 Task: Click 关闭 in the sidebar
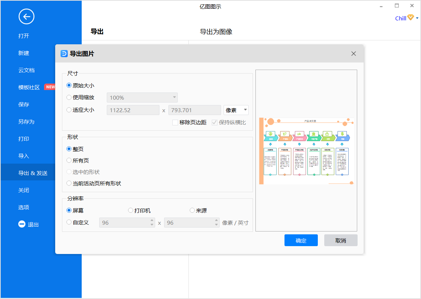point(24,190)
